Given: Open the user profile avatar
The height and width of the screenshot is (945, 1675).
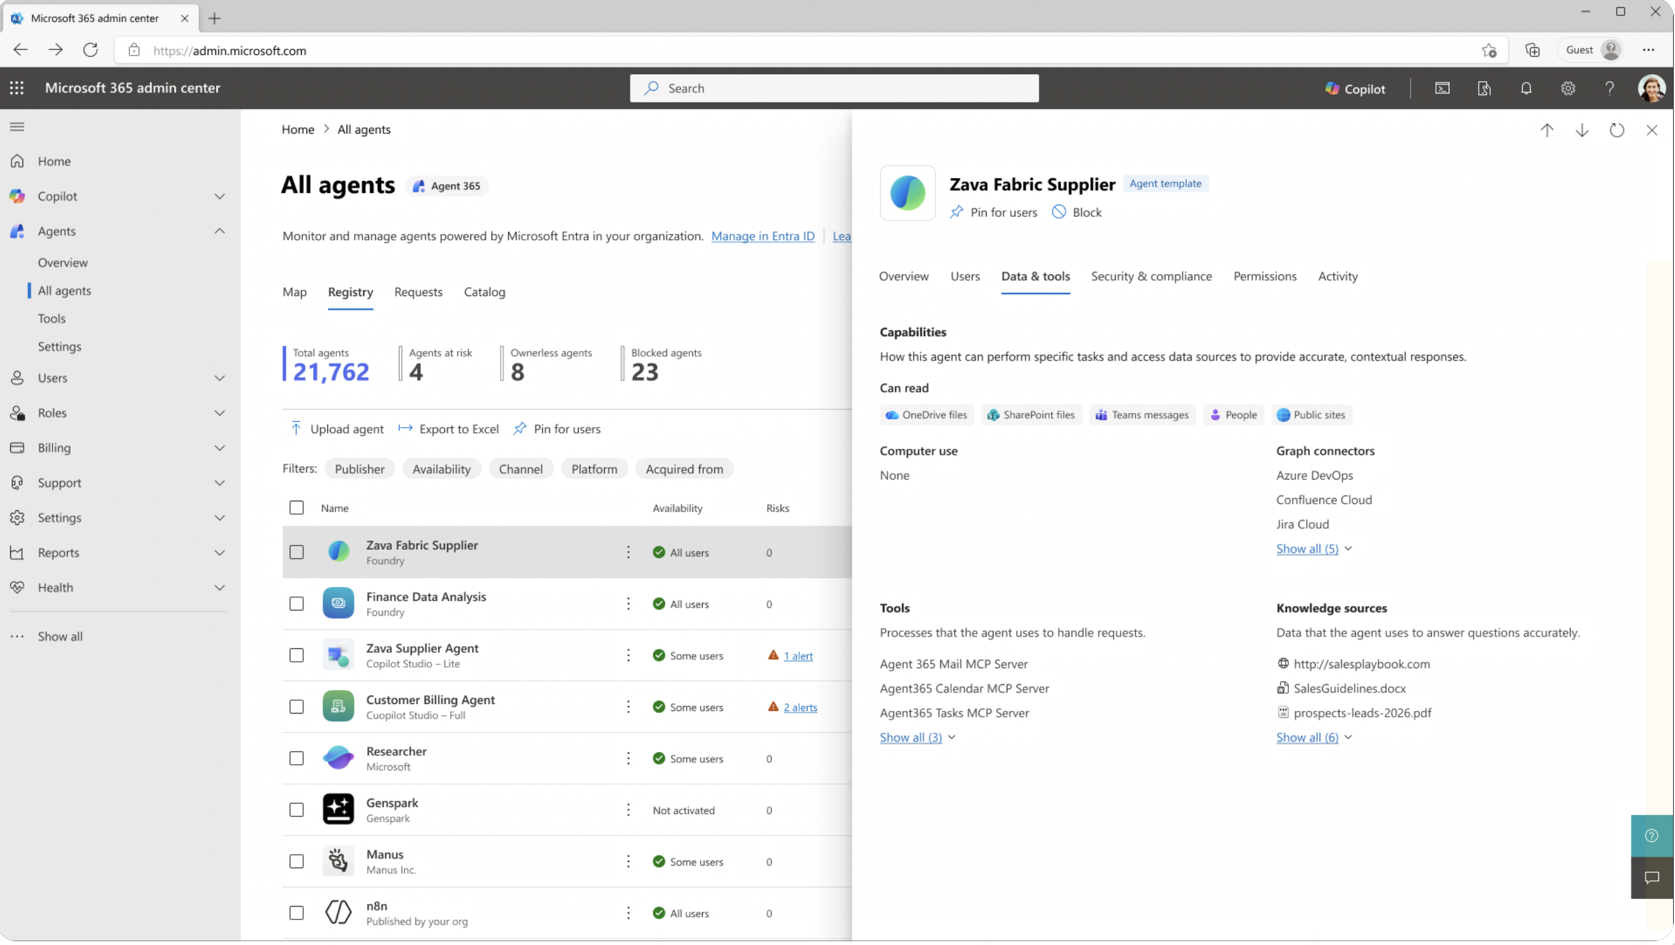Looking at the screenshot, I should [x=1651, y=88].
